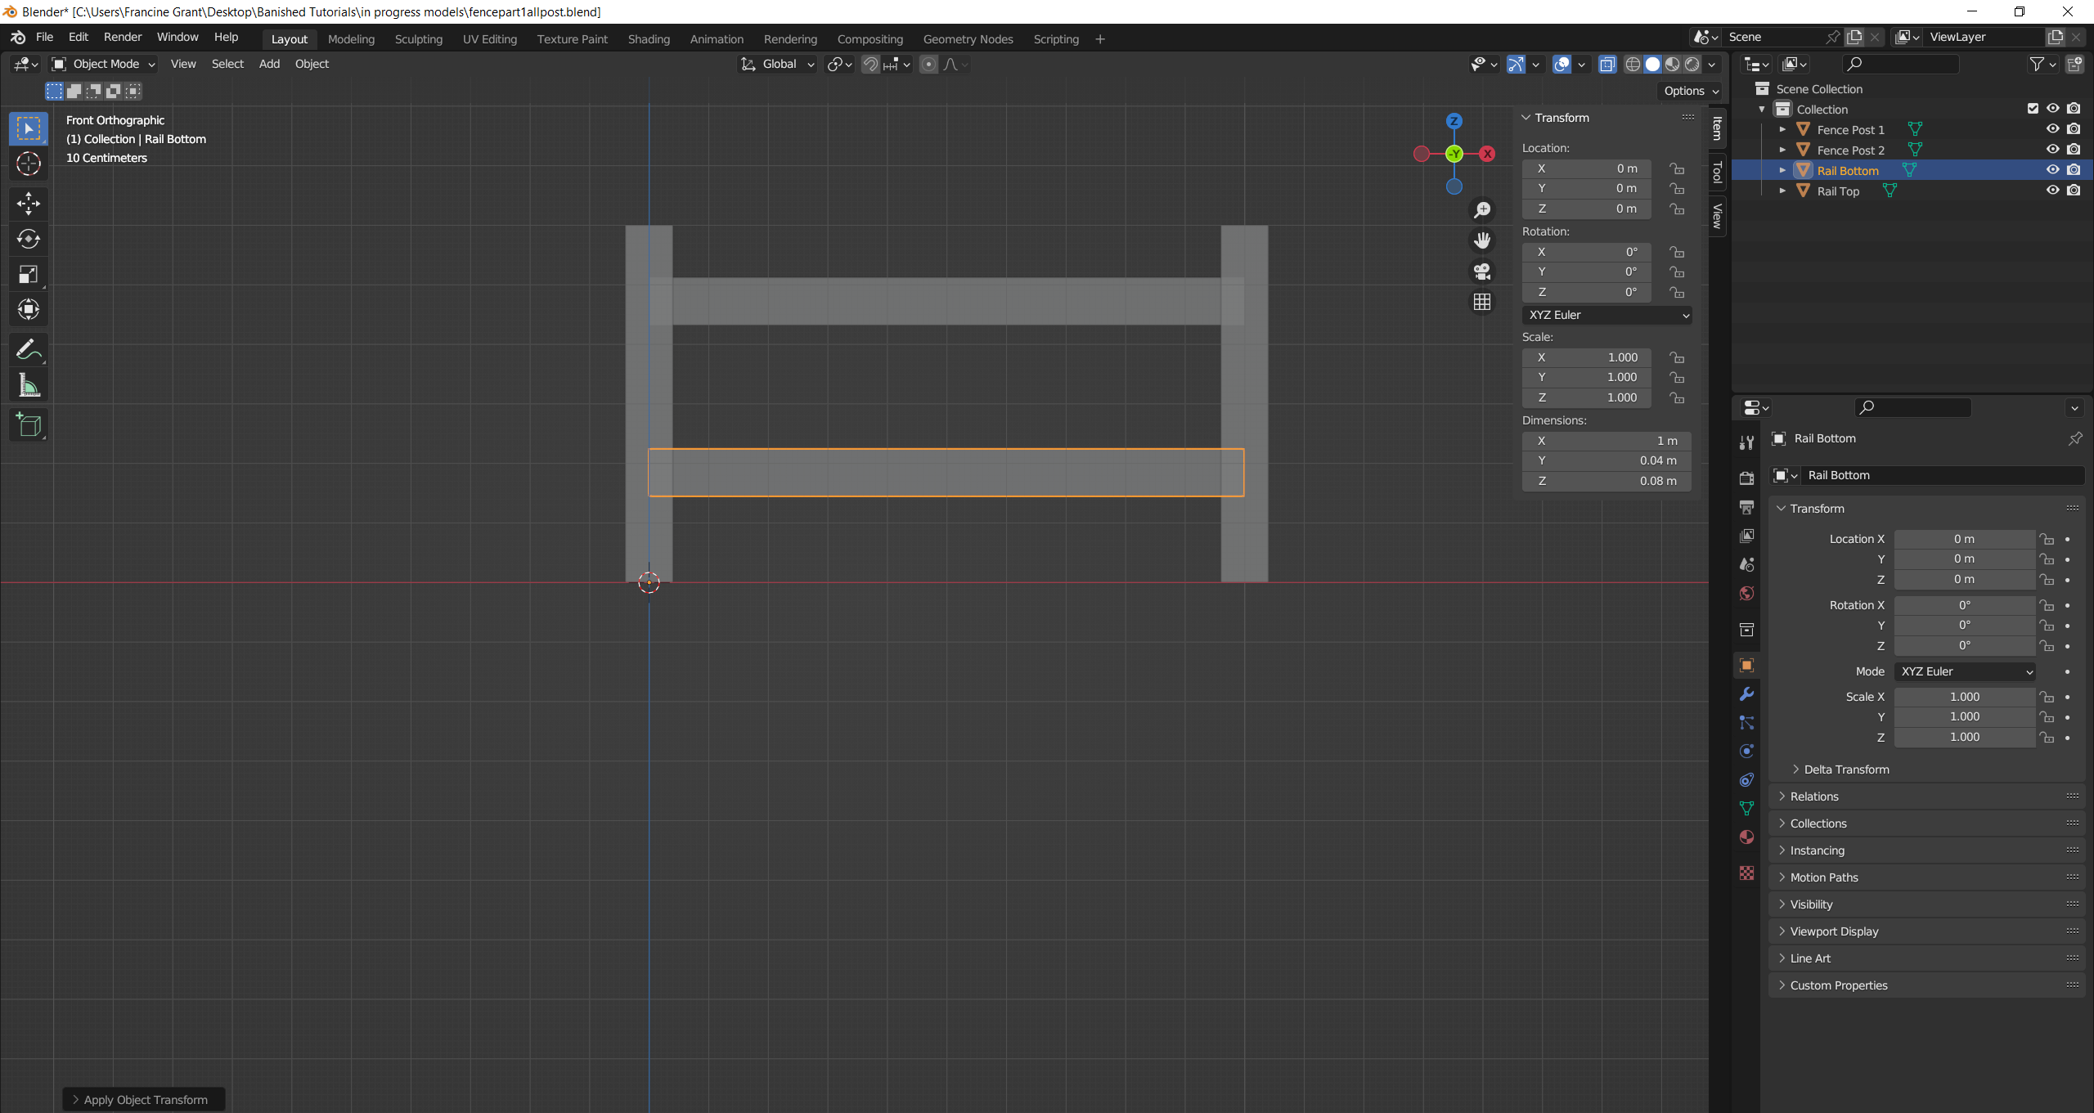Open the Options button in viewport header
The image size is (2094, 1113).
click(1691, 91)
